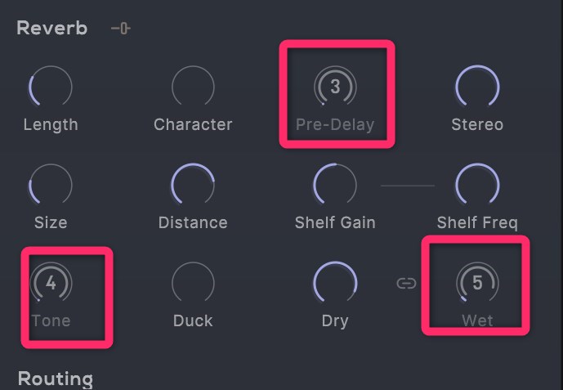Select the Size knob

click(x=51, y=184)
